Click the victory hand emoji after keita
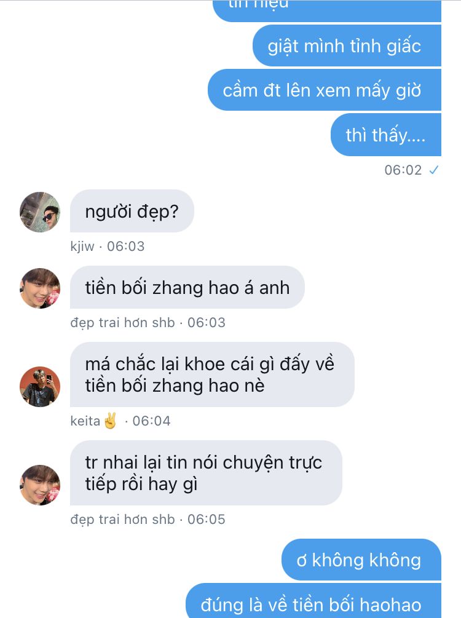 pos(111,421)
